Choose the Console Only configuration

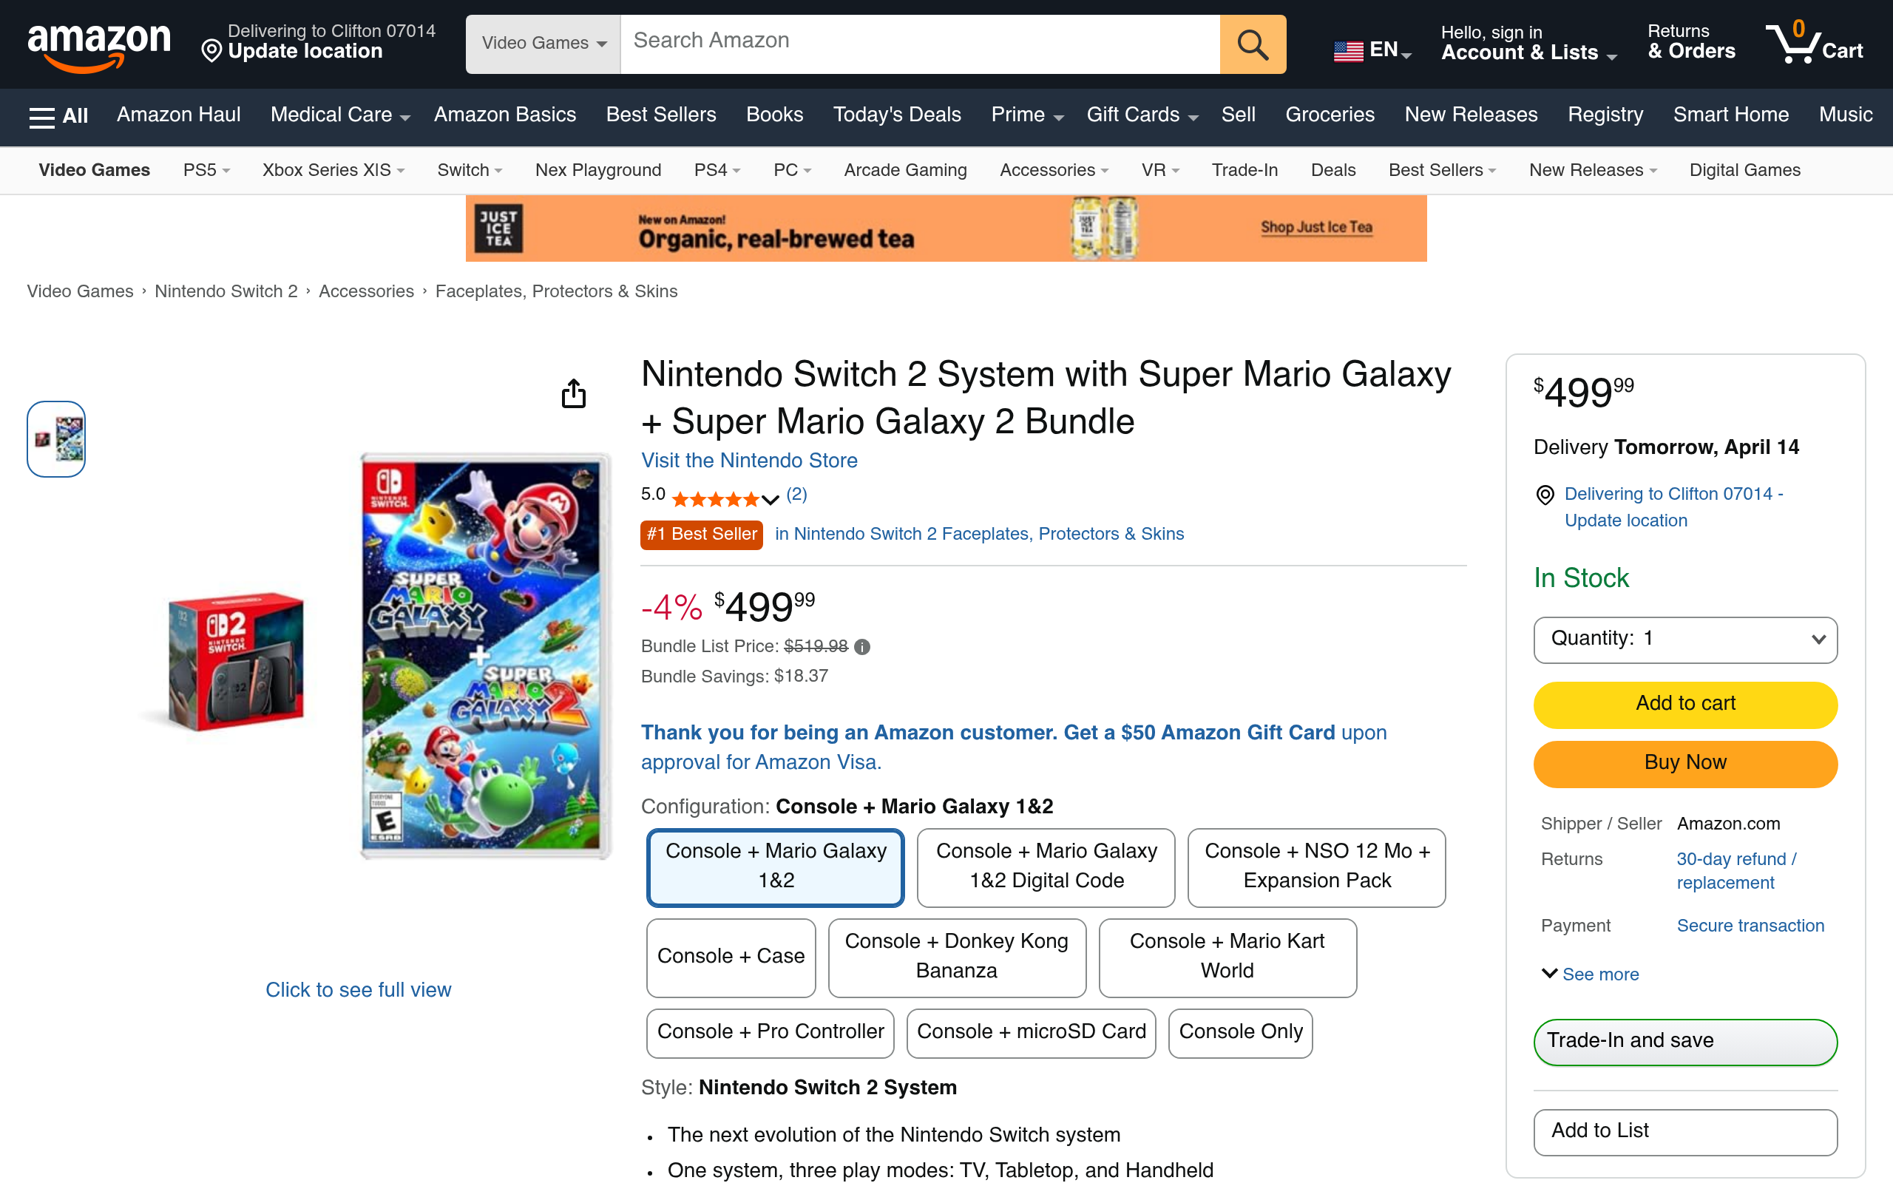[1240, 1032]
